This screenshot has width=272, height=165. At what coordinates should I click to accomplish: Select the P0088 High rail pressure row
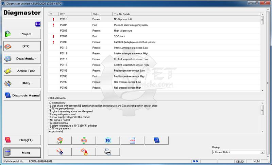tap(154, 31)
